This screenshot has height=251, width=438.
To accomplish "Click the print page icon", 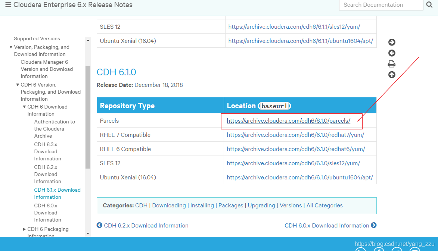I will point(392,64).
